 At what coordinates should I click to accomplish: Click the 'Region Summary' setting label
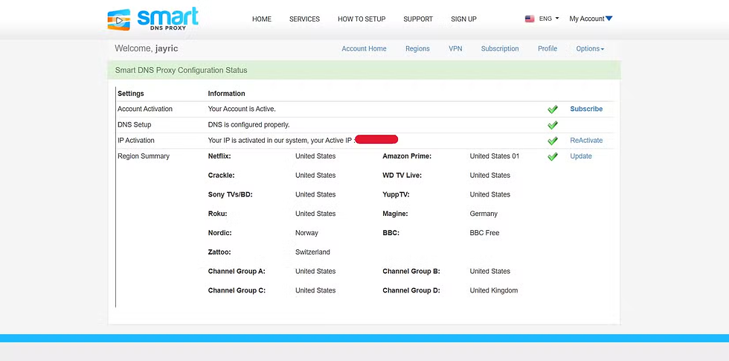pyautogui.click(x=144, y=156)
